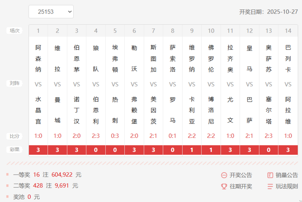Click the red result cell under match 7
The height and width of the screenshot is (202, 302).
point(154,150)
